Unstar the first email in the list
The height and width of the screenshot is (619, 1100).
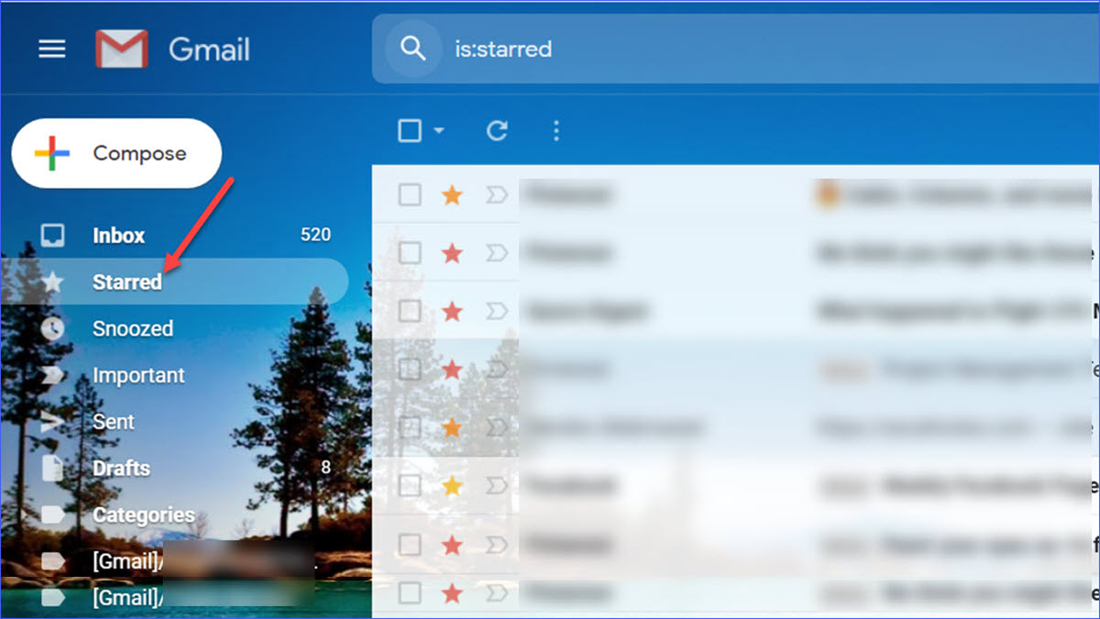(451, 194)
